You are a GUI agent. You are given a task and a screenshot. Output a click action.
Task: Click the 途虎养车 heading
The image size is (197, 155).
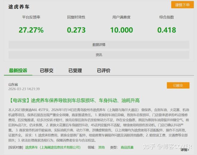(x=19, y=7)
